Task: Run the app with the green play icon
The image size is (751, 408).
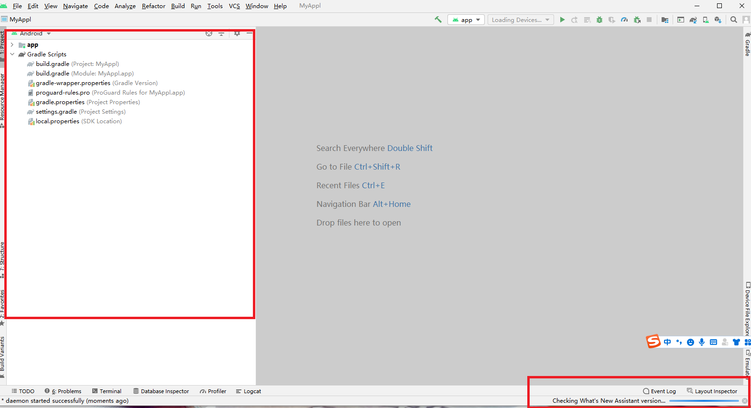Action: [x=562, y=20]
